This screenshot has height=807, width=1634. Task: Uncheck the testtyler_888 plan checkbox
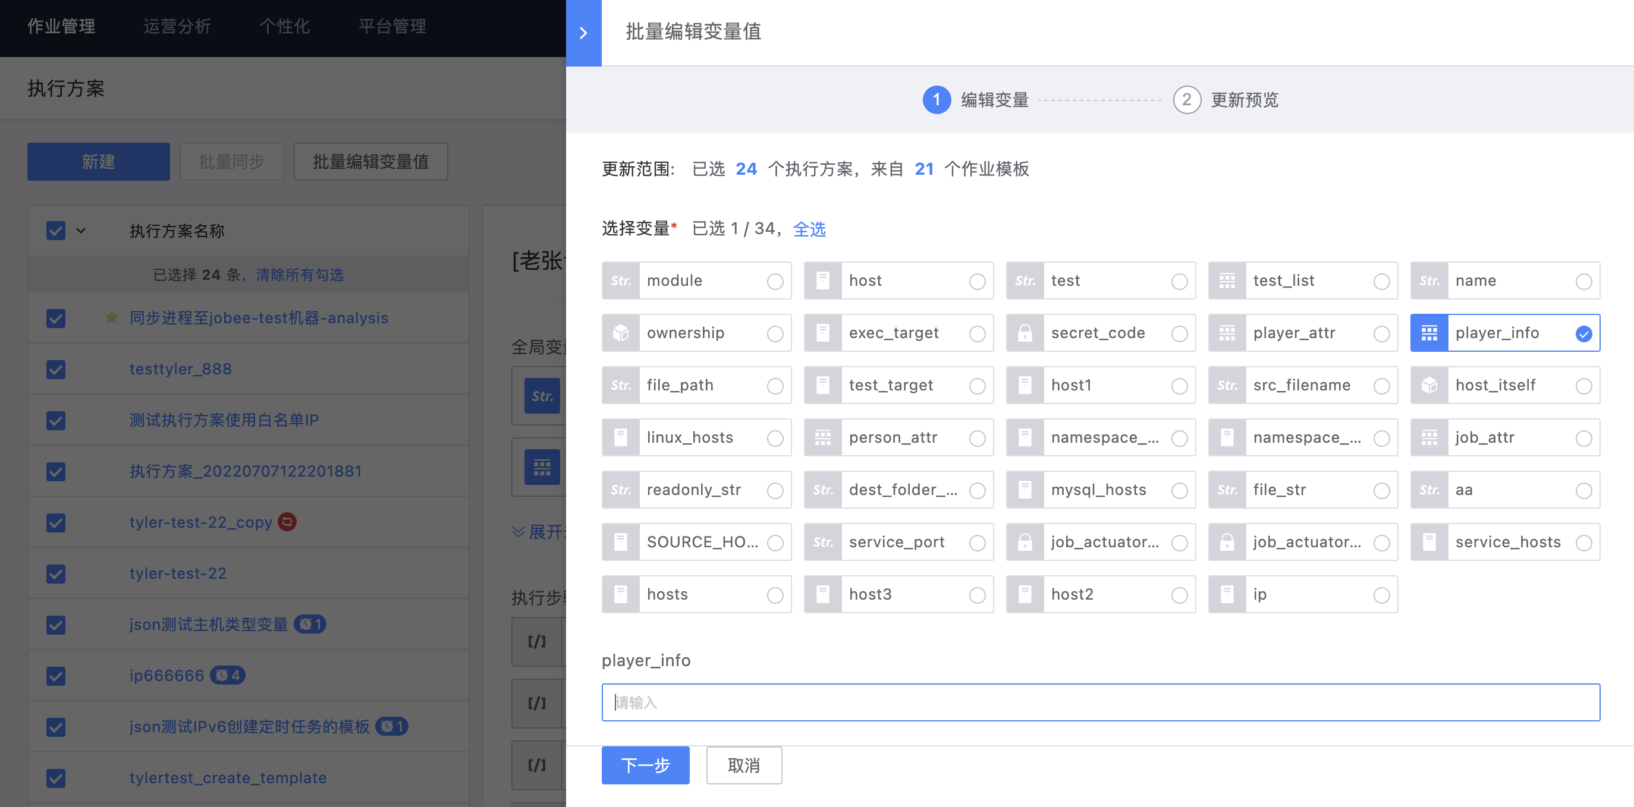tap(56, 369)
